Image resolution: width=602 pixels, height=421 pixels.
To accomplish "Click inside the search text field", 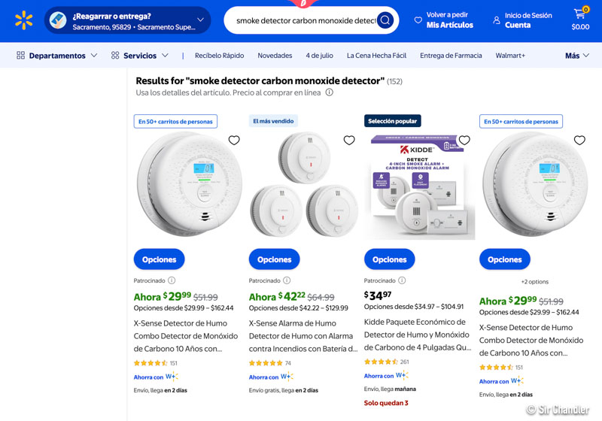I will point(305,20).
